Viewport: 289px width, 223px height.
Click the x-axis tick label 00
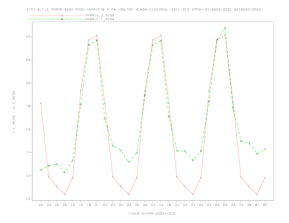[41, 205]
